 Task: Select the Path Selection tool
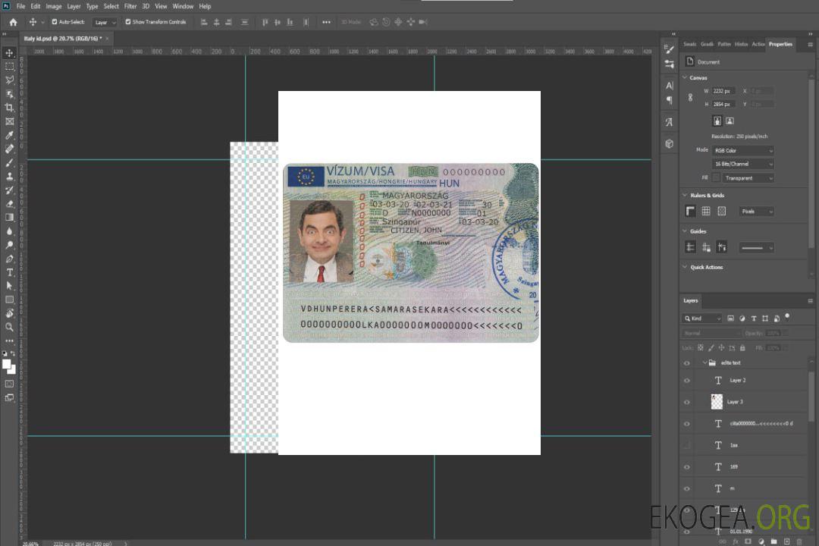pyautogui.click(x=9, y=286)
